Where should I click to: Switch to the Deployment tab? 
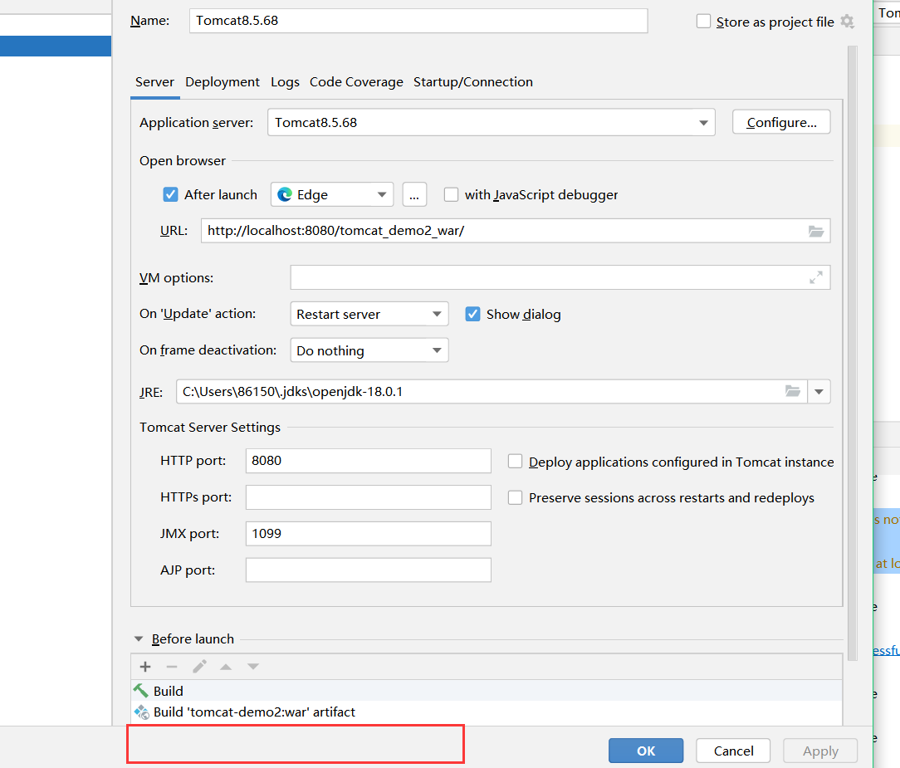point(223,82)
